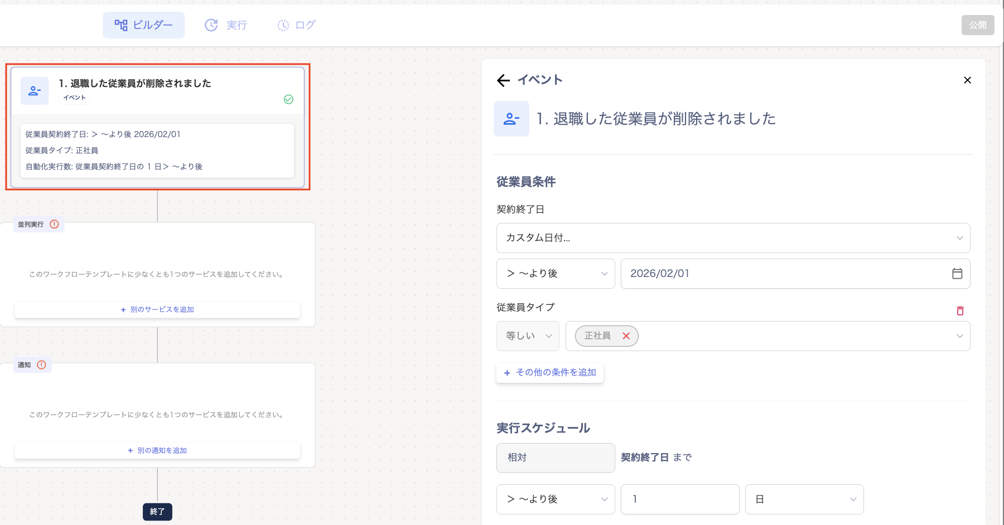Delete the 従業員タイプ condition with the trash icon
The width and height of the screenshot is (1004, 525).
[x=960, y=311]
